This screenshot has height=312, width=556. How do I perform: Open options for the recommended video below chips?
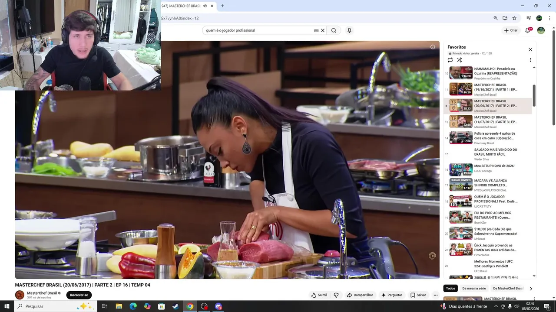tap(535, 299)
